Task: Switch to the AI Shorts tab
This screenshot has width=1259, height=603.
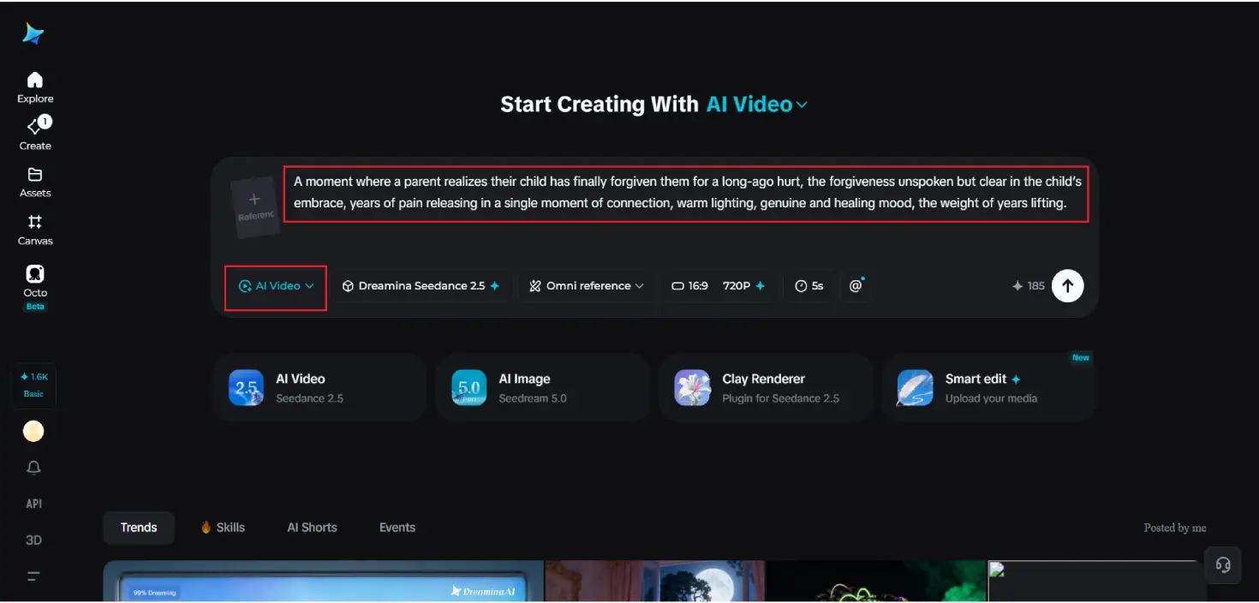Action: (x=312, y=528)
